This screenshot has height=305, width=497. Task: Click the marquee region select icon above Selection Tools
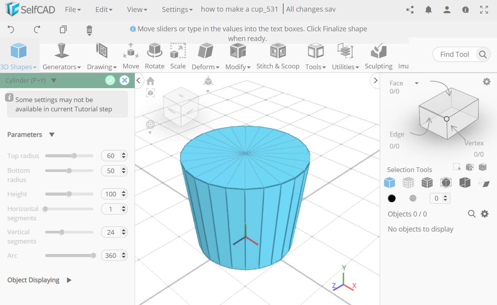[x=456, y=166]
